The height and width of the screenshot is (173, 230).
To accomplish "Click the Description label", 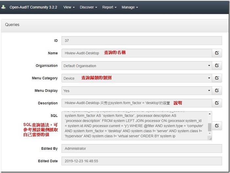I will point(48,103).
